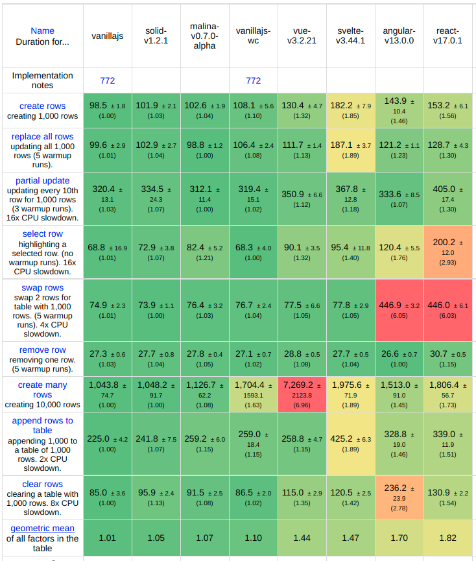Select angular's red 446.9 swap rows cell
This screenshot has height=561, width=476.
(399, 310)
